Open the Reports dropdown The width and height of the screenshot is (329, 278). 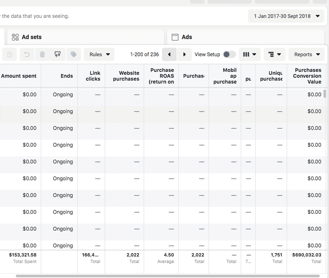[x=306, y=55]
